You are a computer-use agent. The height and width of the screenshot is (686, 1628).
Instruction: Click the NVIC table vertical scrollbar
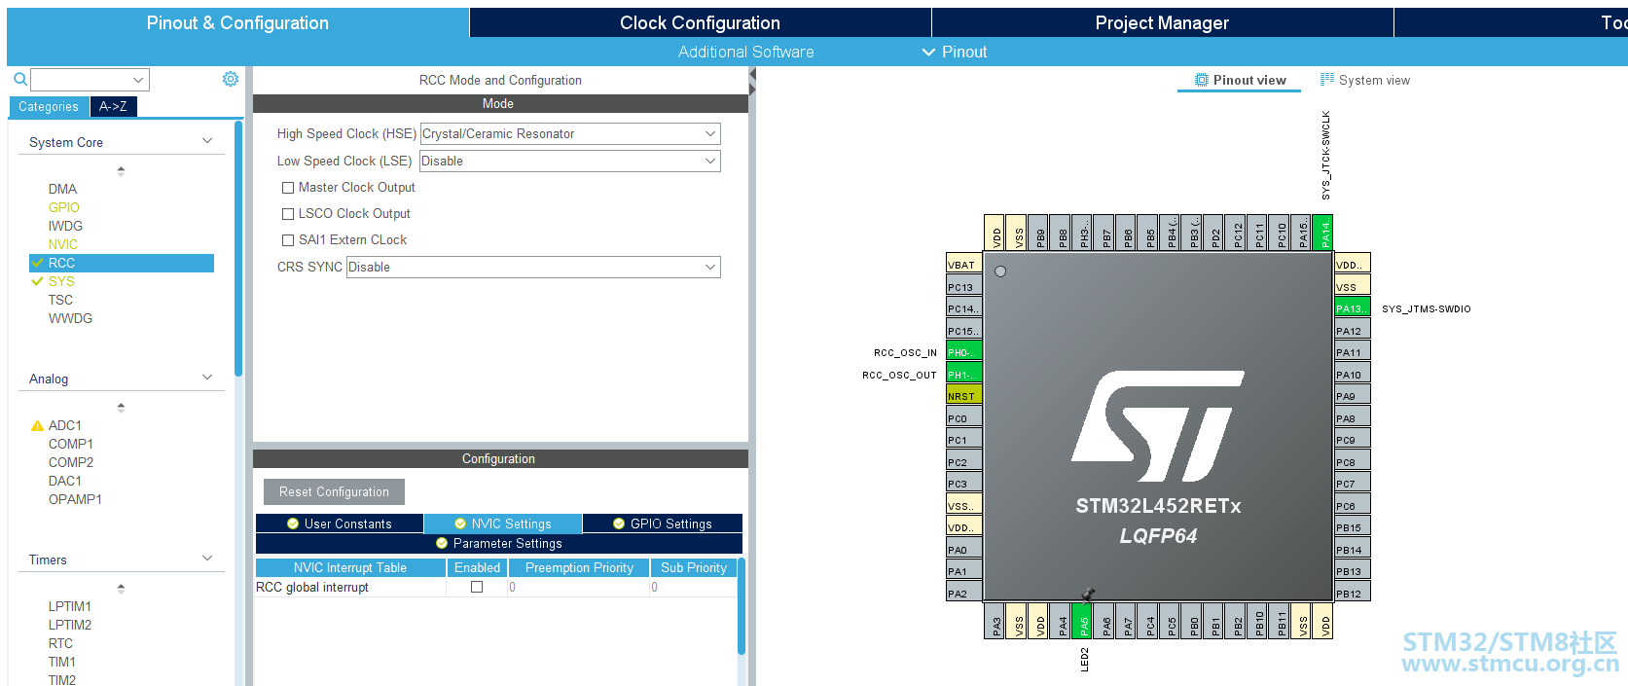(742, 607)
